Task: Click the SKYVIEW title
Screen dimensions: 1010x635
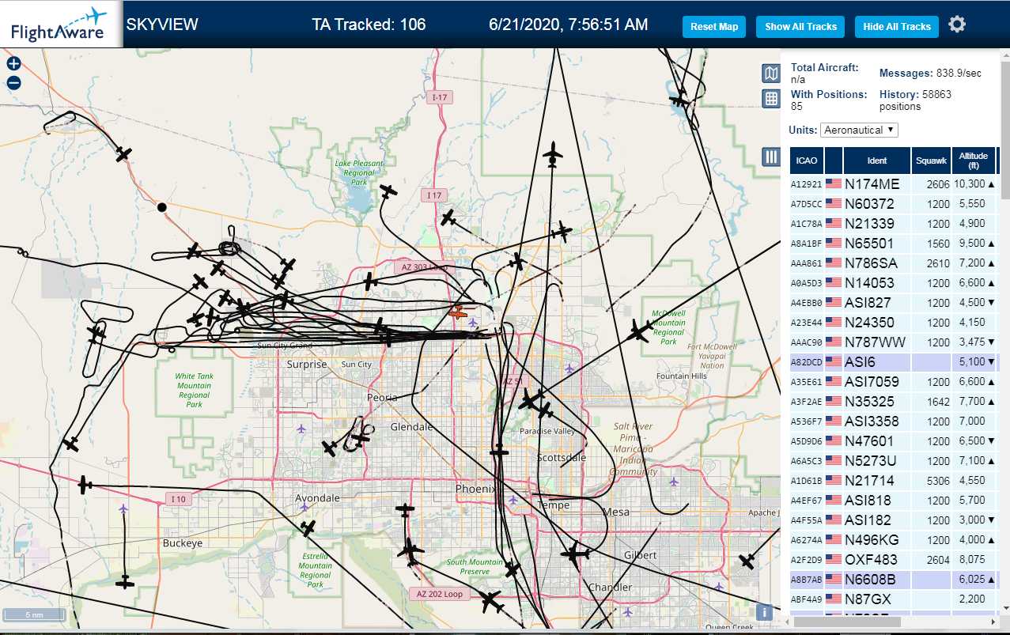Action: pos(162,25)
